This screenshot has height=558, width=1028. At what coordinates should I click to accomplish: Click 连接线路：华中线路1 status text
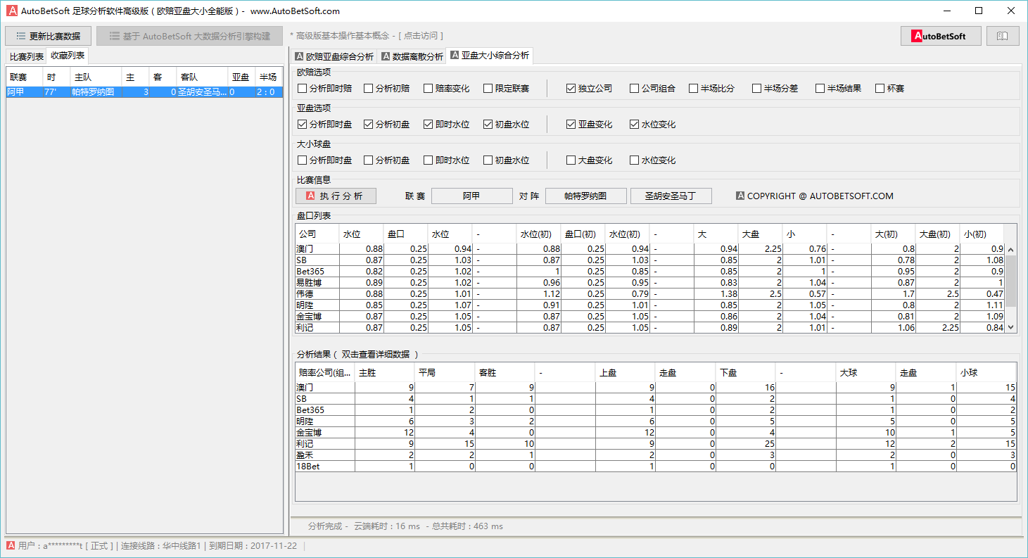161,546
